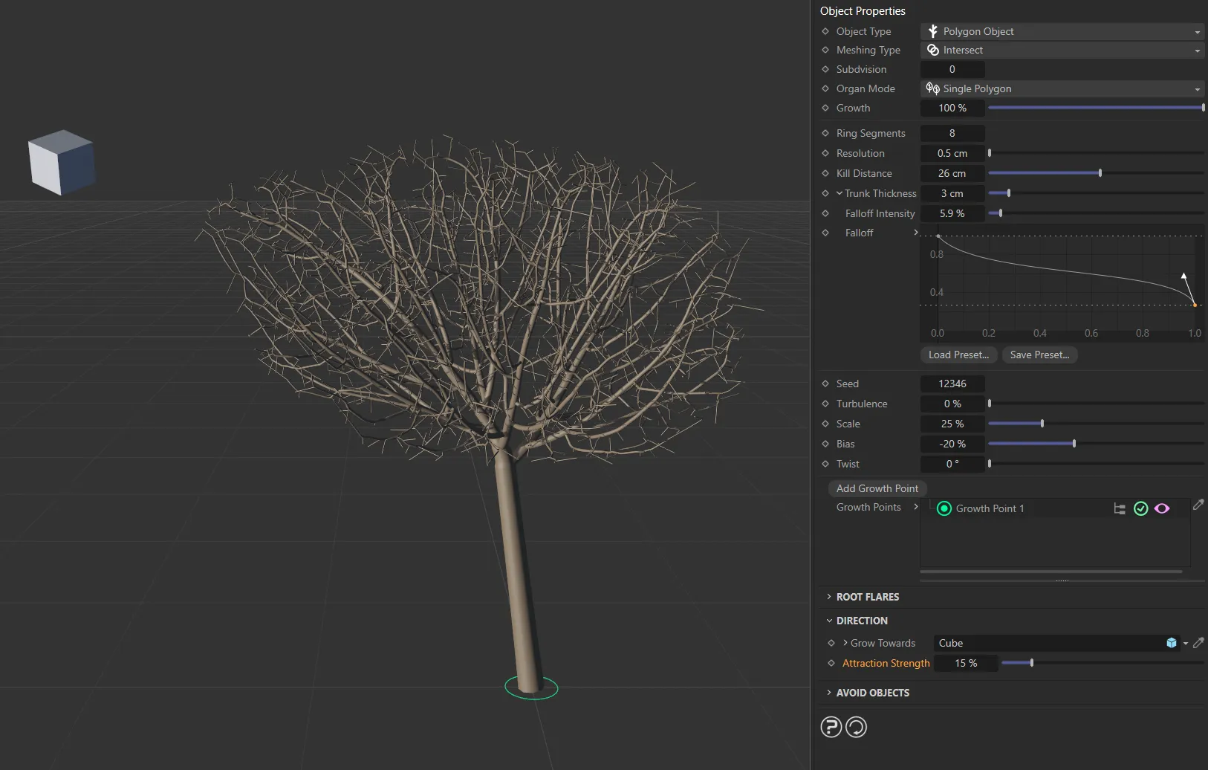The width and height of the screenshot is (1208, 770).
Task: Click the blue Cube object icon in Grow Towards
Action: [x=1172, y=643]
